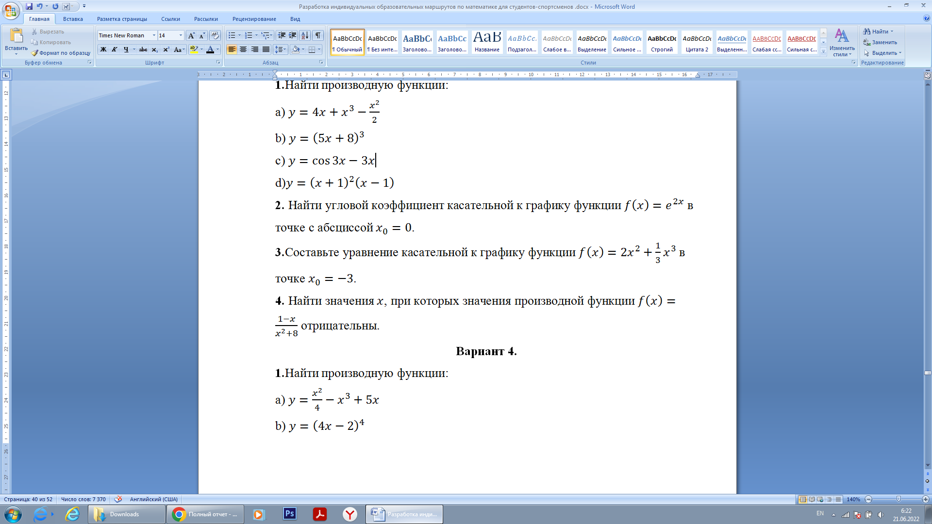Expand the Styles gallery with More arrow
The height and width of the screenshot is (524, 932).
click(823, 52)
